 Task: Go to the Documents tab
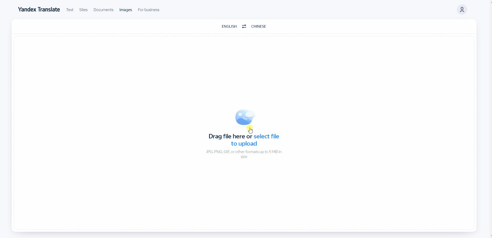103,10
